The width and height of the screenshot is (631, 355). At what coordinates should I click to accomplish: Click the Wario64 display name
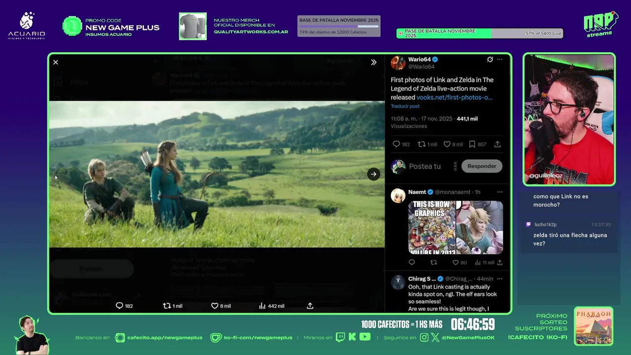(420, 60)
